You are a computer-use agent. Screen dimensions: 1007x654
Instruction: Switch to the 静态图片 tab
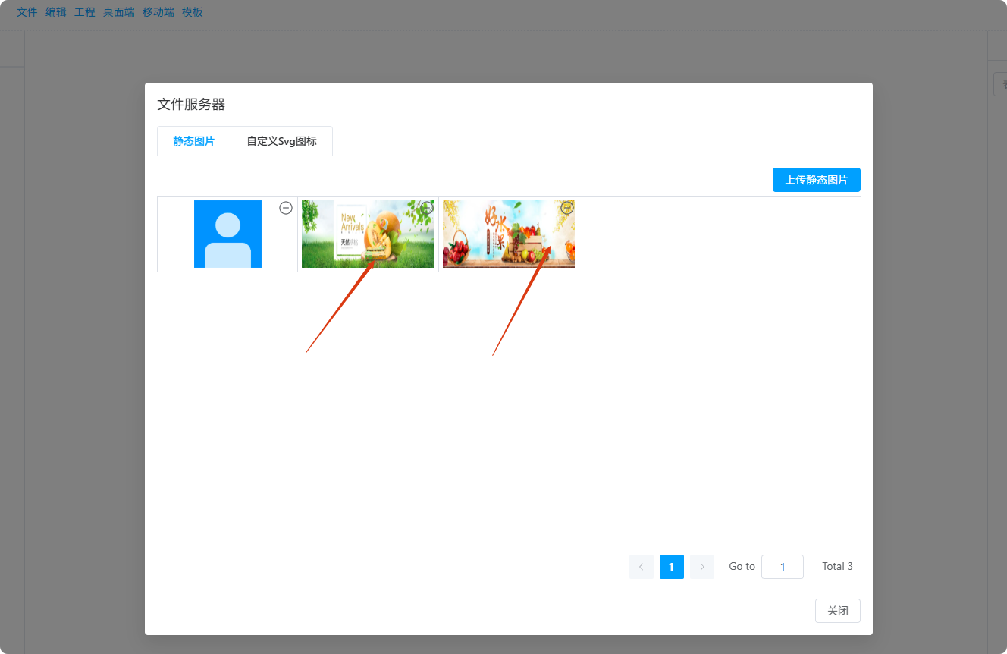[194, 141]
